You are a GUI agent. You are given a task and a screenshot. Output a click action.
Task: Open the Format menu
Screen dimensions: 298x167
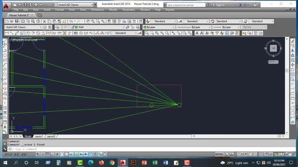point(59,10)
